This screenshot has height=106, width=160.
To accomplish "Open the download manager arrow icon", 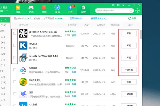I will 137,11.
